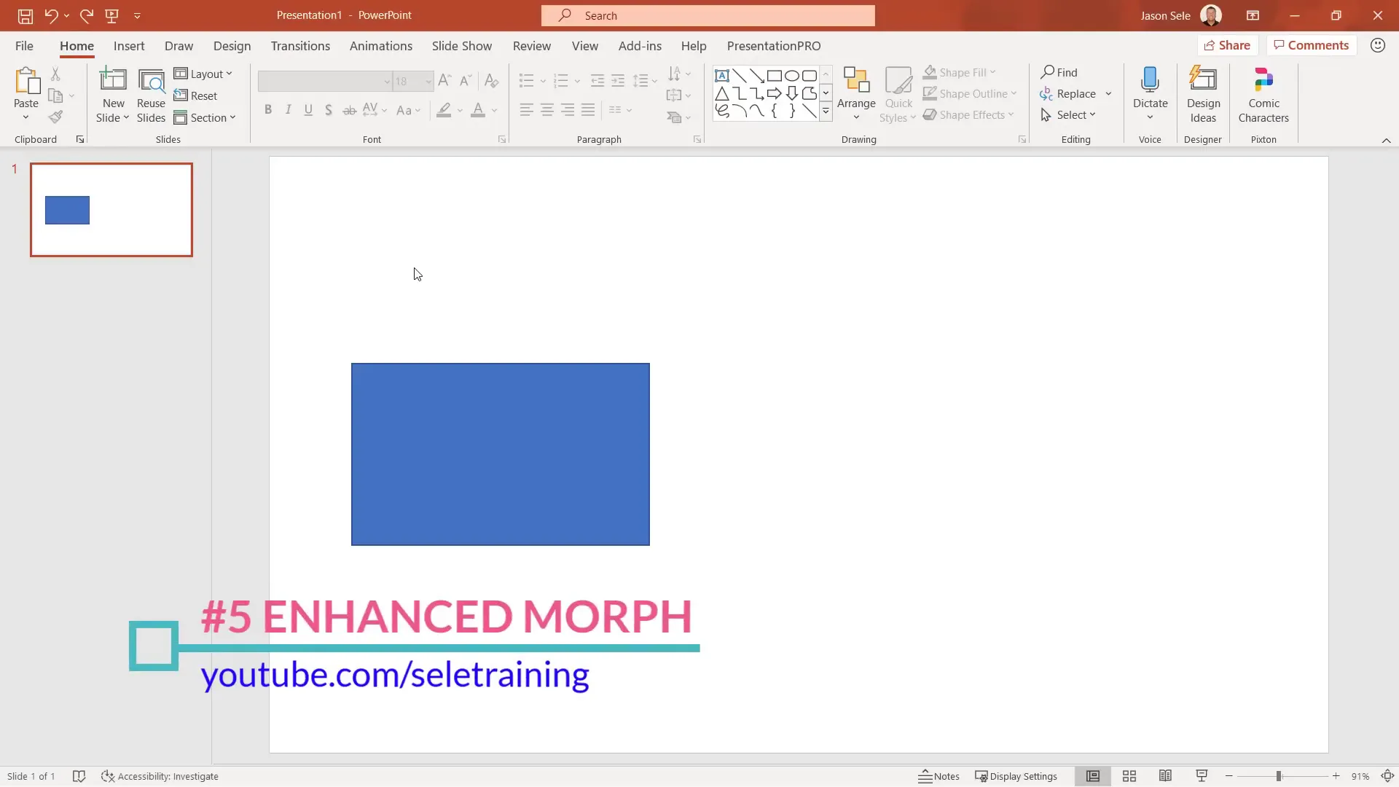The image size is (1399, 787).
Task: Open the font color swatch menu
Action: [493, 110]
